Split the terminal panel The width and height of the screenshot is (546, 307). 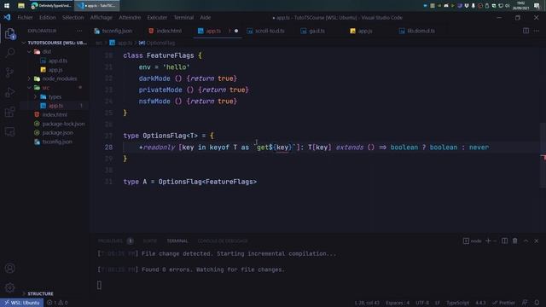click(504, 240)
